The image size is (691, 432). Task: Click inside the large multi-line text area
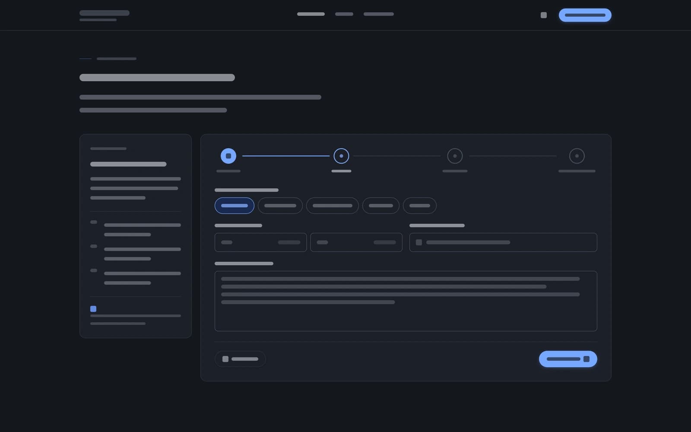pyautogui.click(x=406, y=301)
